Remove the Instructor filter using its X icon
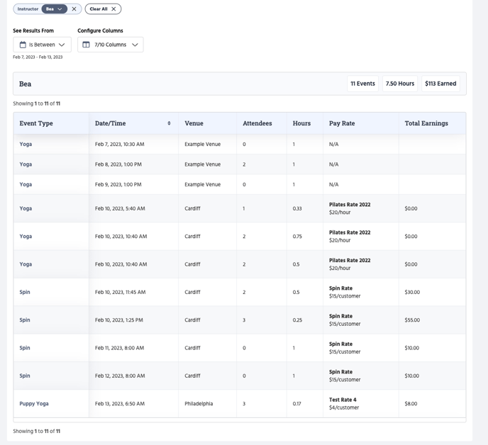The image size is (488, 445). click(x=74, y=9)
